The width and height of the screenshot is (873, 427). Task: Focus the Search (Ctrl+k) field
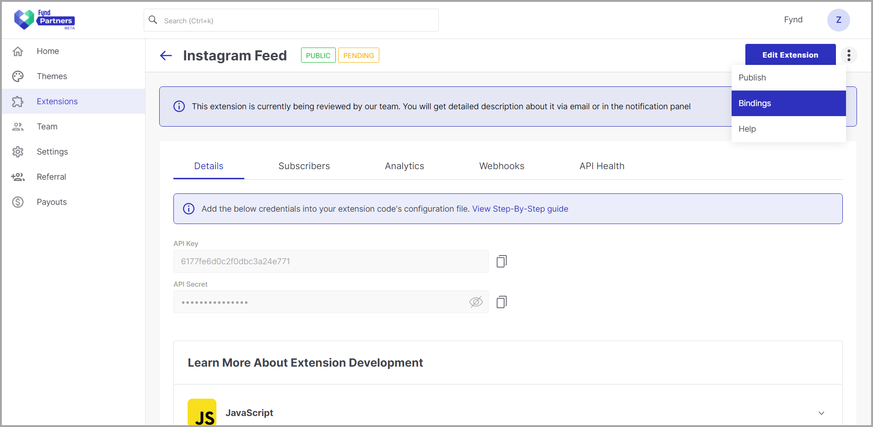(x=291, y=20)
